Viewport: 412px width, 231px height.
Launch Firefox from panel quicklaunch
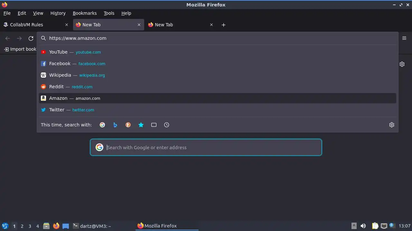click(x=56, y=226)
